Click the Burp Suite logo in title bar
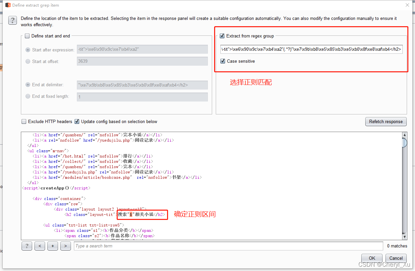The image size is (415, 271). click(8, 5)
